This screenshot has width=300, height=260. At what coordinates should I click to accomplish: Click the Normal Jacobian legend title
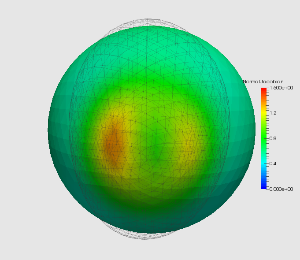pos(263,82)
